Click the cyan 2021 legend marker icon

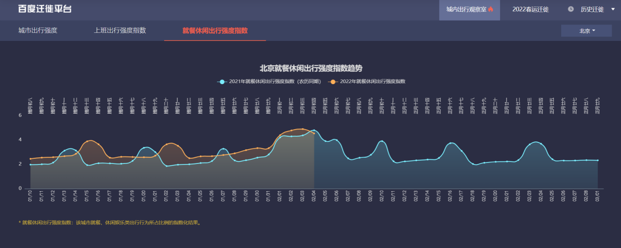[x=222, y=82]
